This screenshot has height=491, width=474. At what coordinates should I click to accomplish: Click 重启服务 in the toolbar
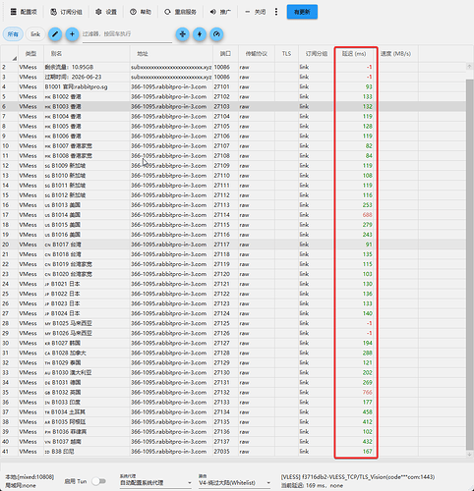point(181,12)
